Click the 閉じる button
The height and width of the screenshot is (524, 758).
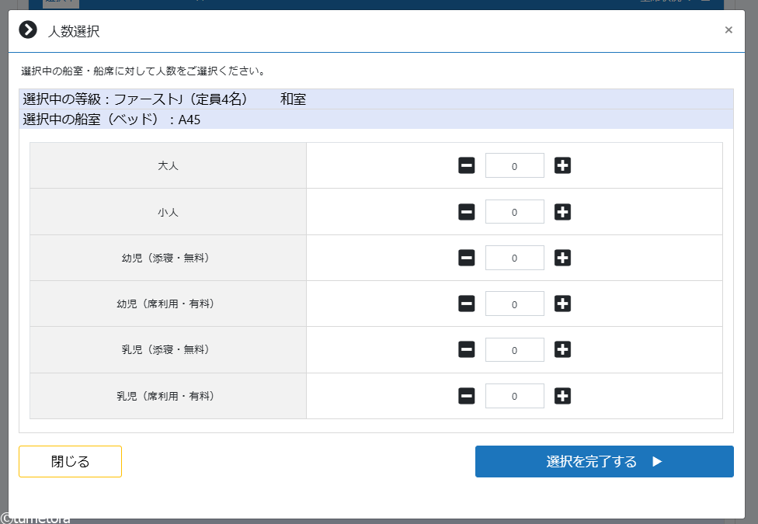(70, 461)
